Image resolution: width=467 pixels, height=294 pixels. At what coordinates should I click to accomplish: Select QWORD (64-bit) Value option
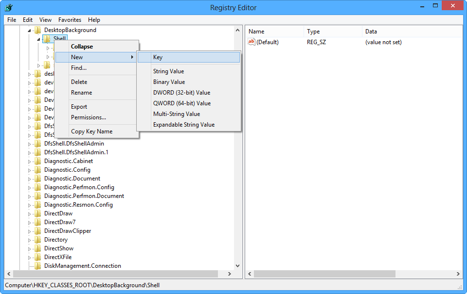(x=189, y=103)
